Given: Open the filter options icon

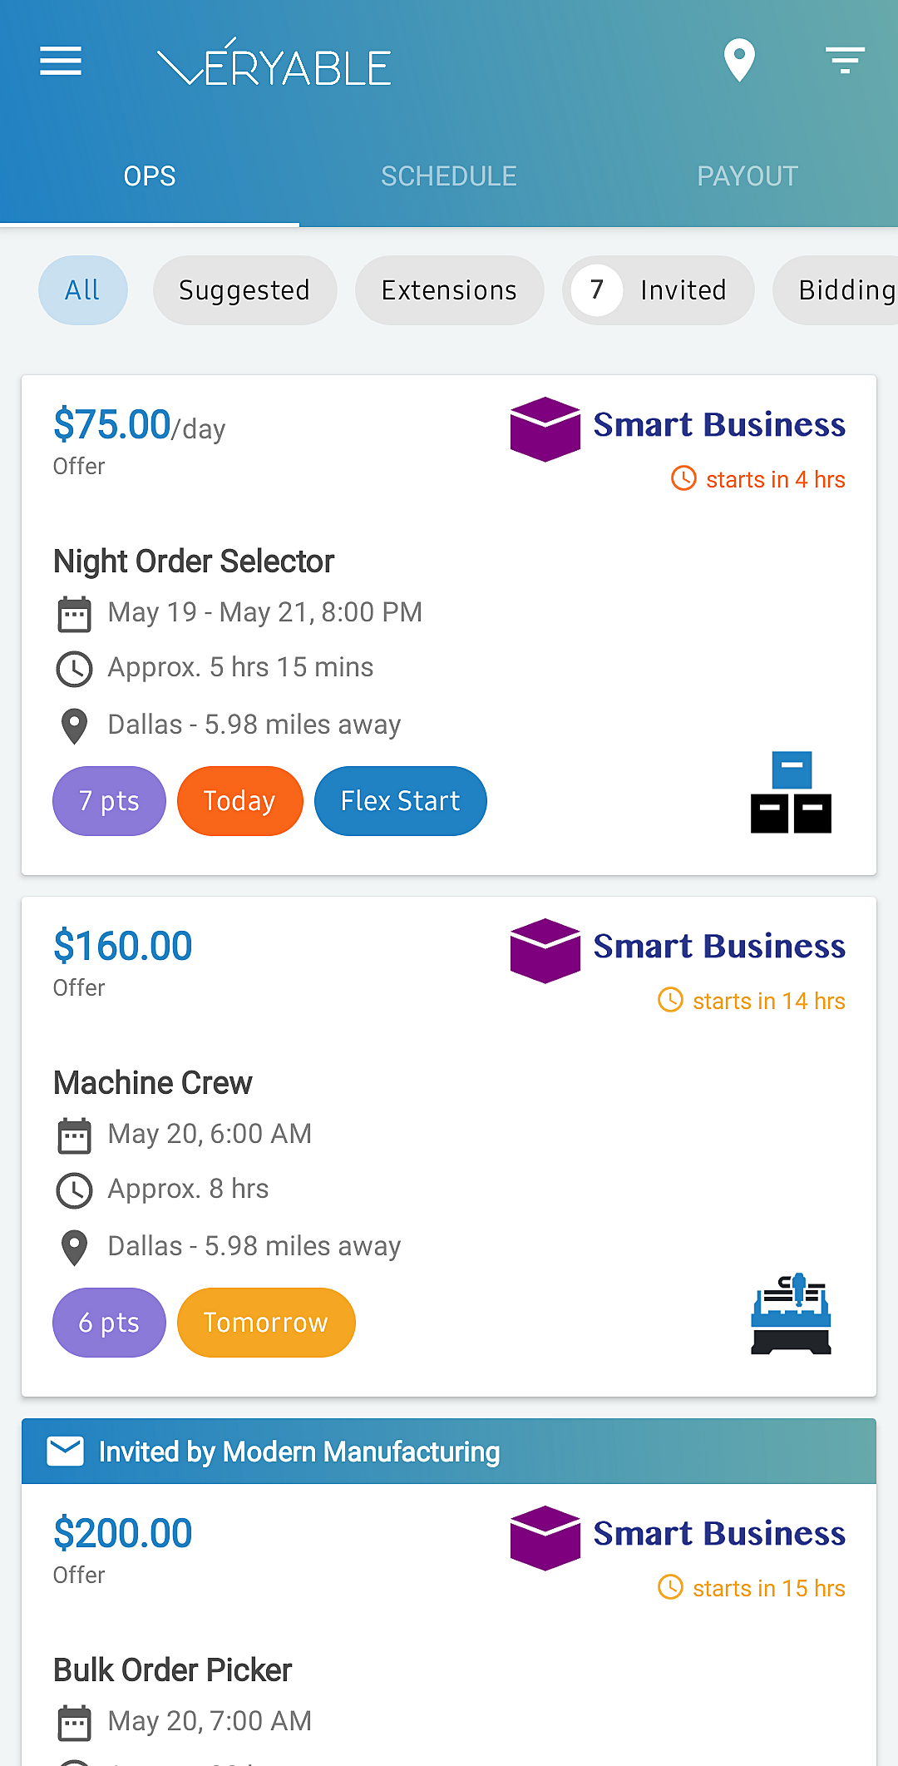Looking at the screenshot, I should click(x=845, y=61).
